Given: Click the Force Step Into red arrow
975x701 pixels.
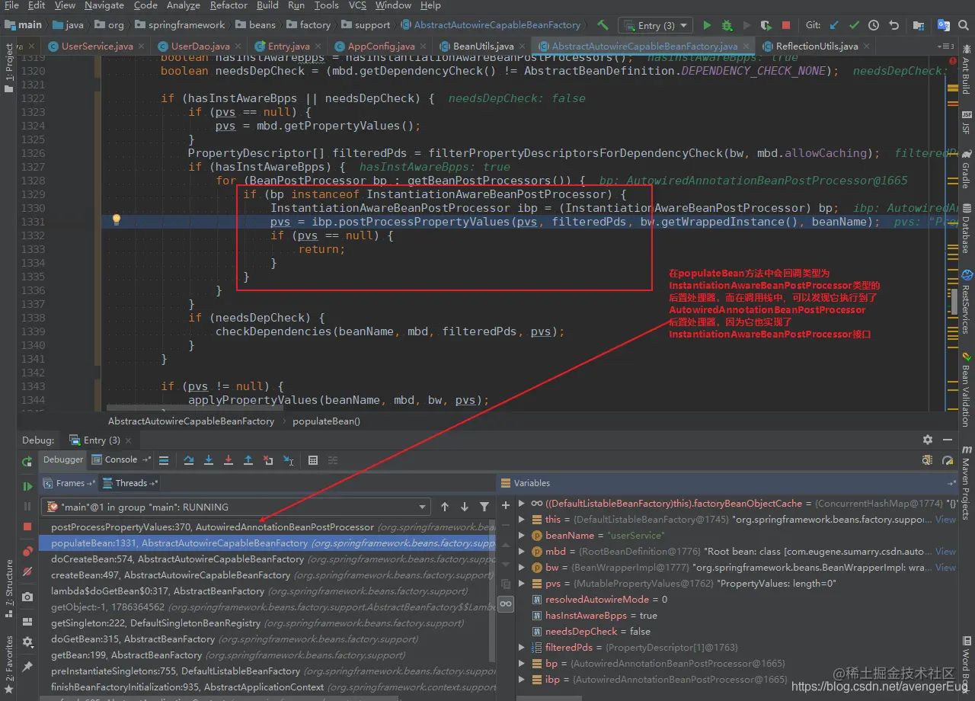Looking at the screenshot, I should [229, 460].
